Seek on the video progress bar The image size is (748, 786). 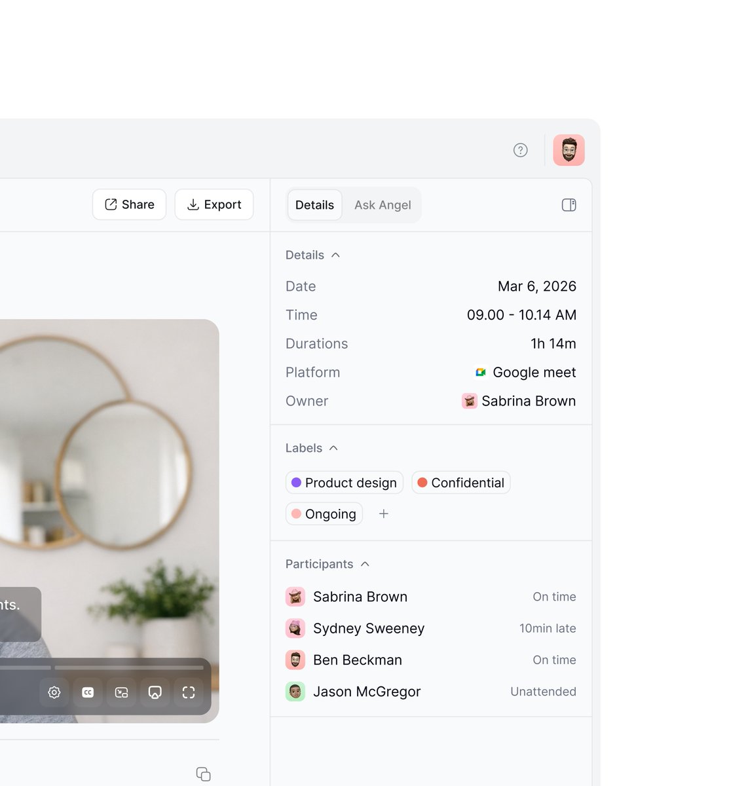click(102, 667)
